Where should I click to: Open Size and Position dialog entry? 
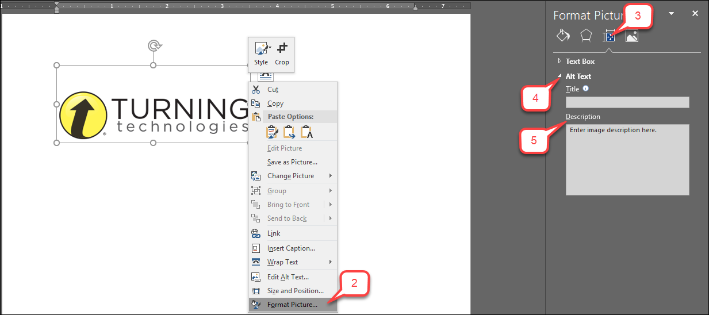pyautogui.click(x=293, y=291)
